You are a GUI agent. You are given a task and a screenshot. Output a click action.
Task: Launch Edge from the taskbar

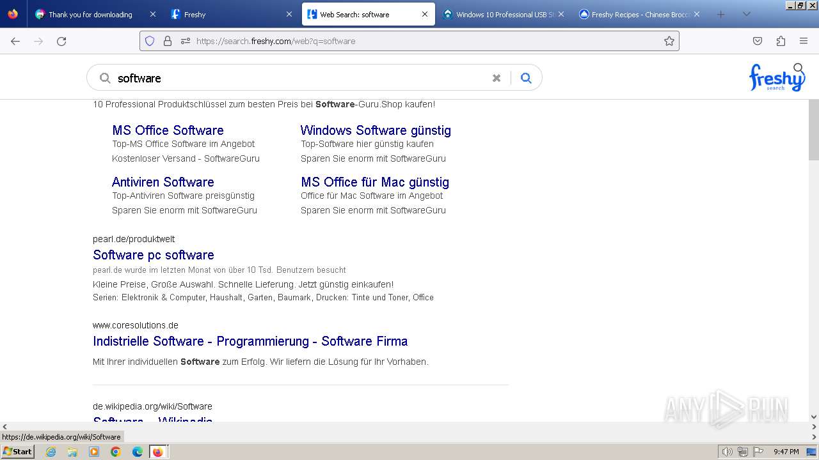coord(138,452)
